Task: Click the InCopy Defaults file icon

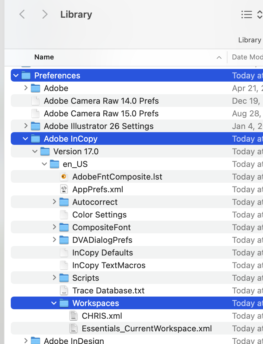Action: coord(64,253)
